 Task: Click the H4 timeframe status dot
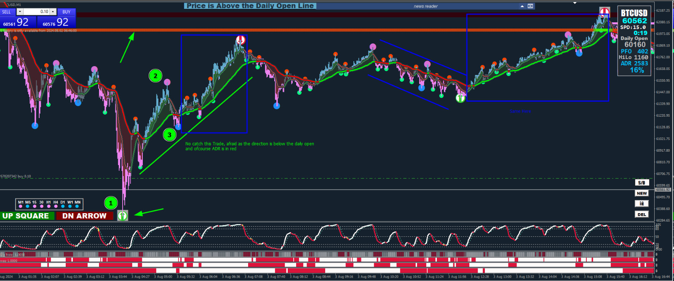click(x=56, y=206)
